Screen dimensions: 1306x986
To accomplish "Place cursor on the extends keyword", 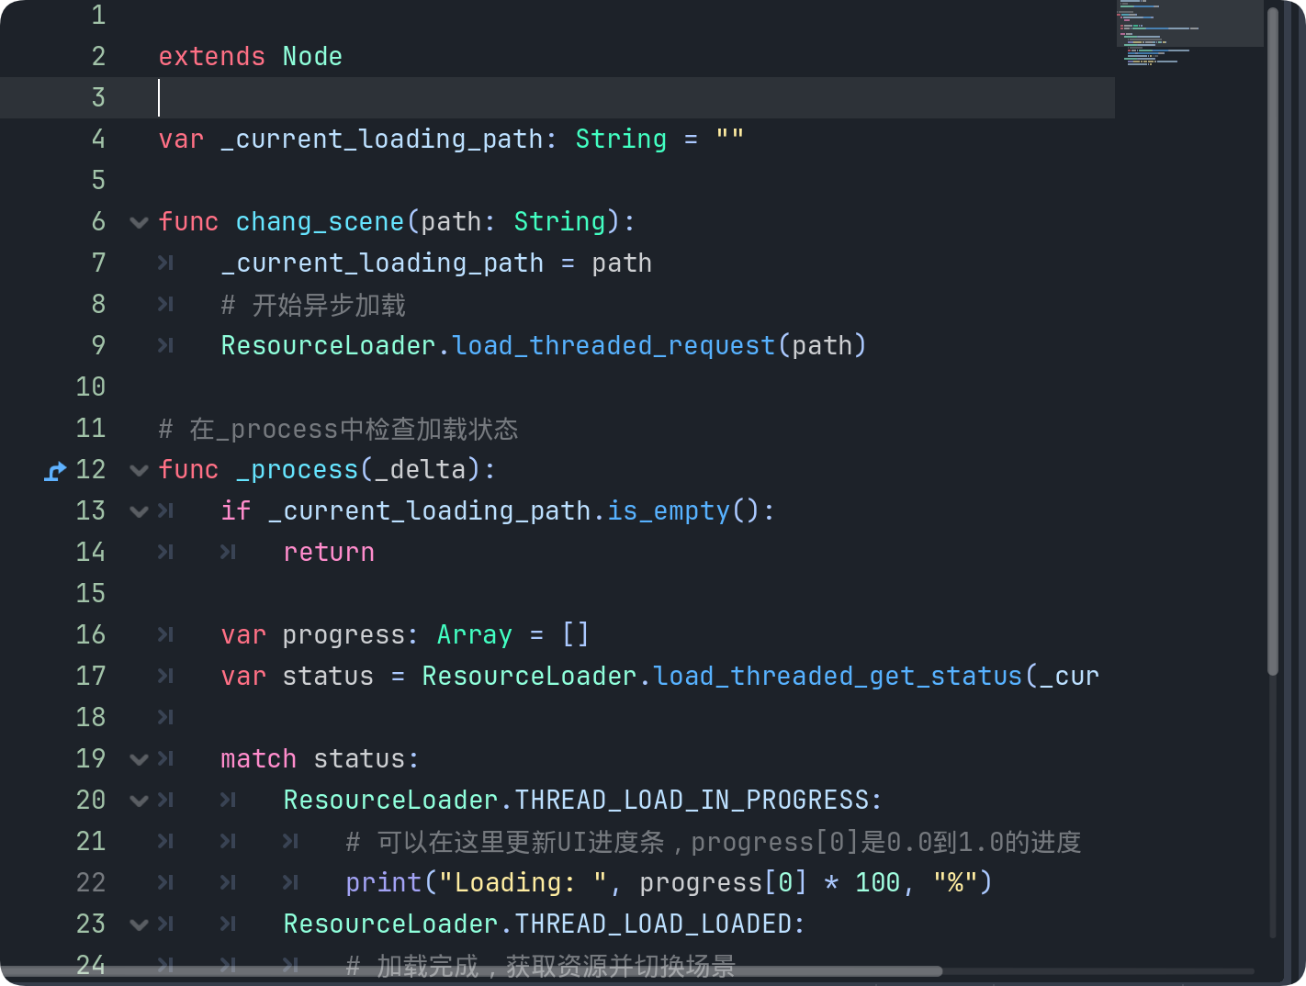I will (x=211, y=57).
